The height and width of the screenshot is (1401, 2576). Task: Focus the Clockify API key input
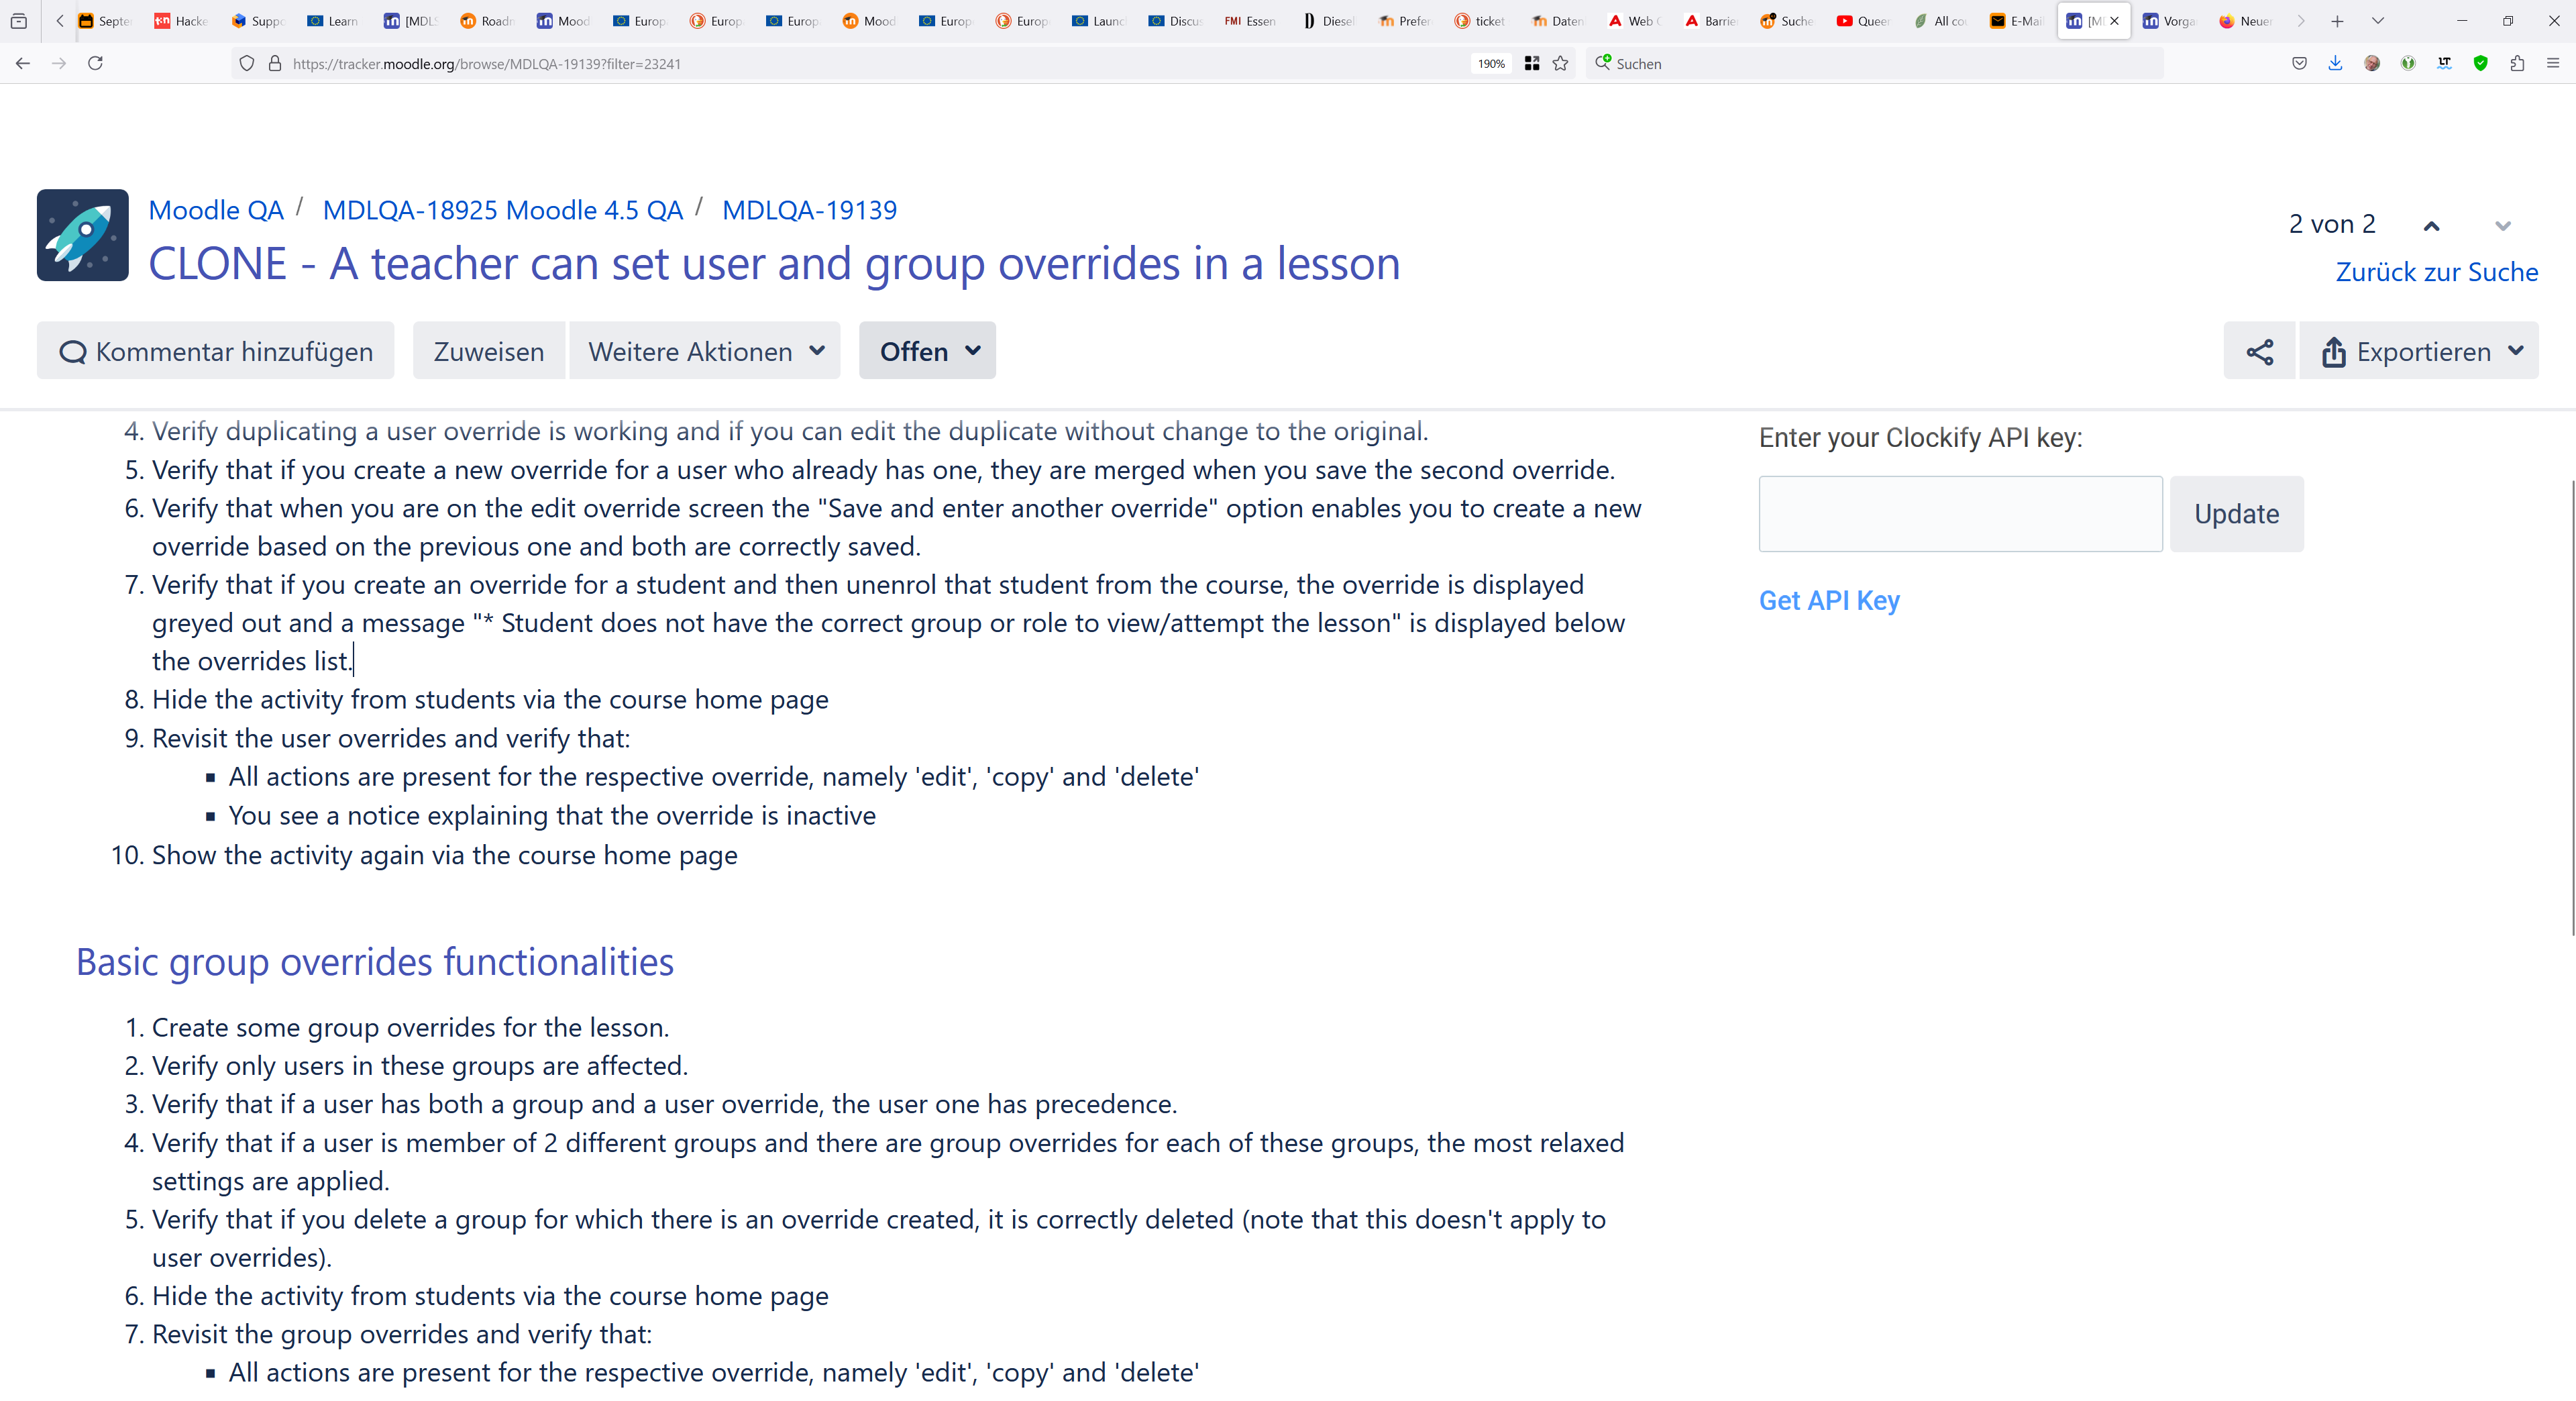[1960, 514]
